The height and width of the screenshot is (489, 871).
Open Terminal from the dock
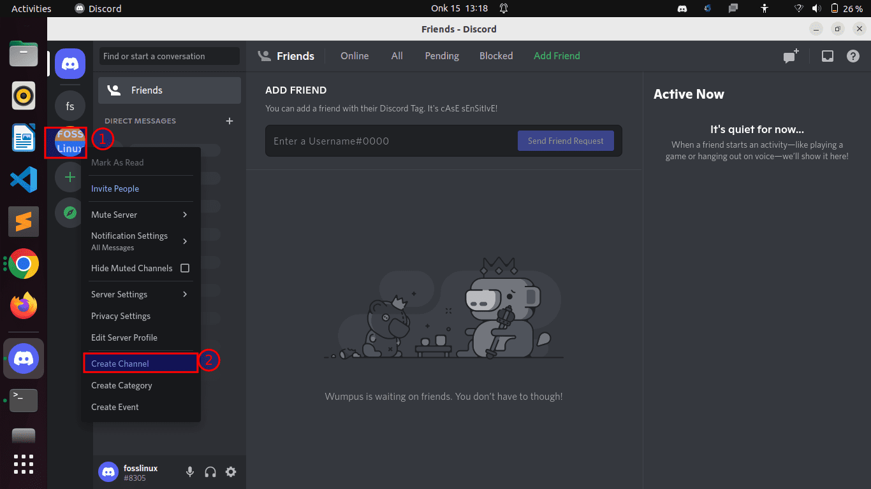click(x=24, y=400)
